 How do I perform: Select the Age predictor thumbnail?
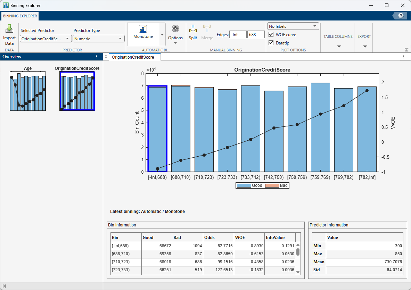tap(28, 91)
